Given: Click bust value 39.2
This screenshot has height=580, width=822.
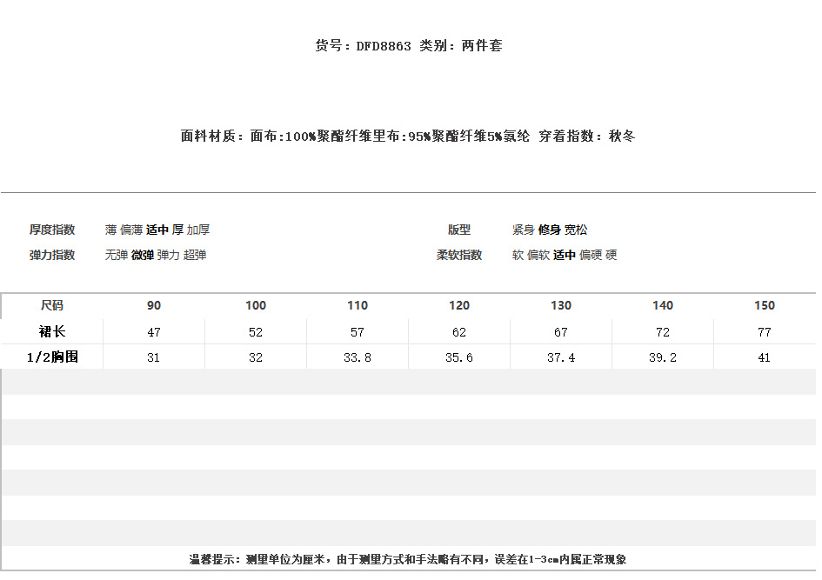Looking at the screenshot, I should click(x=663, y=358).
